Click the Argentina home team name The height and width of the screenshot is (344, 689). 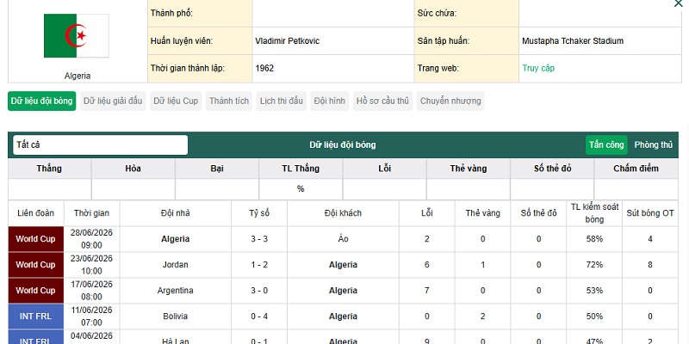(x=176, y=291)
